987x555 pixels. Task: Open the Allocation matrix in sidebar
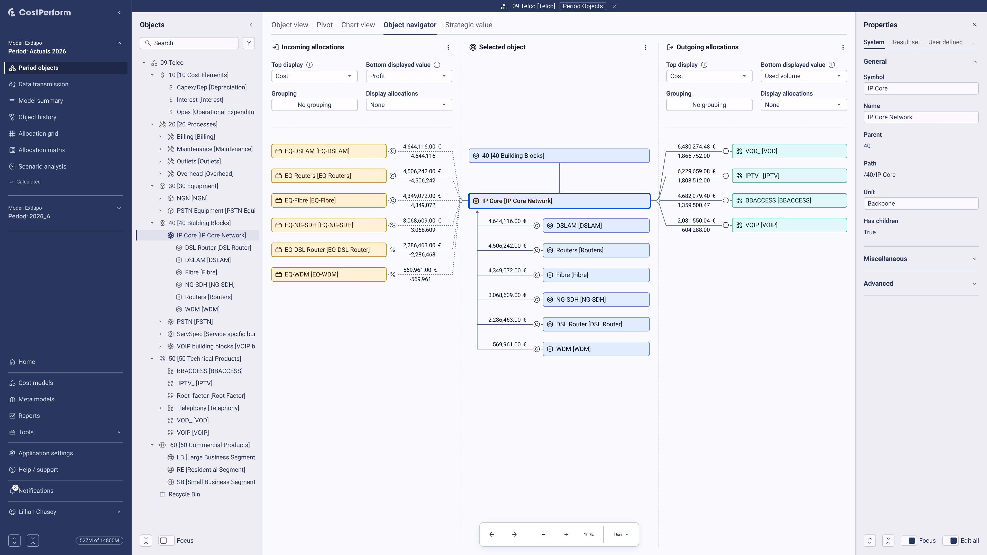pos(41,150)
